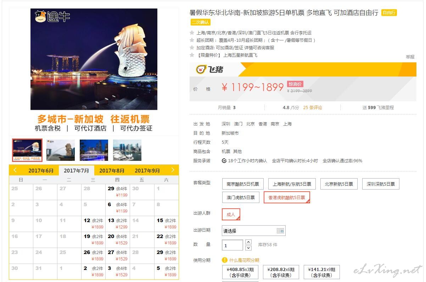The image size is (426, 282).
Task: Click 送 599 飞猪里程 text
Action: [378, 107]
